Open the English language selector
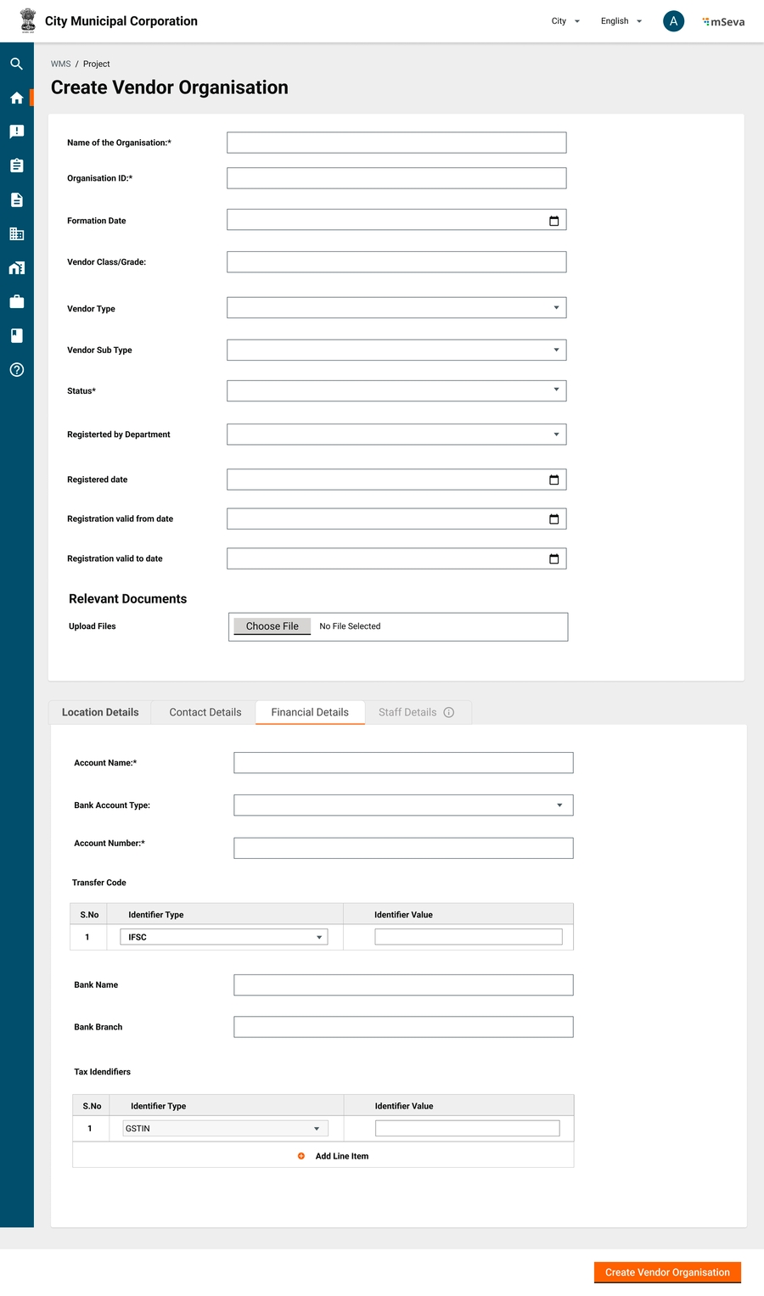 pos(621,21)
